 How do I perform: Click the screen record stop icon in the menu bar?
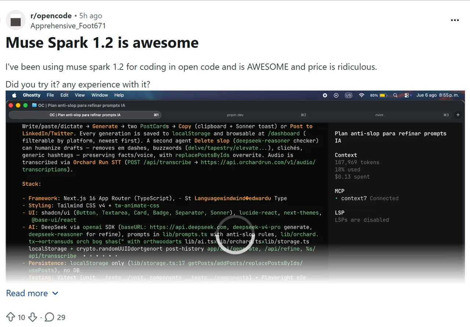(x=325, y=95)
